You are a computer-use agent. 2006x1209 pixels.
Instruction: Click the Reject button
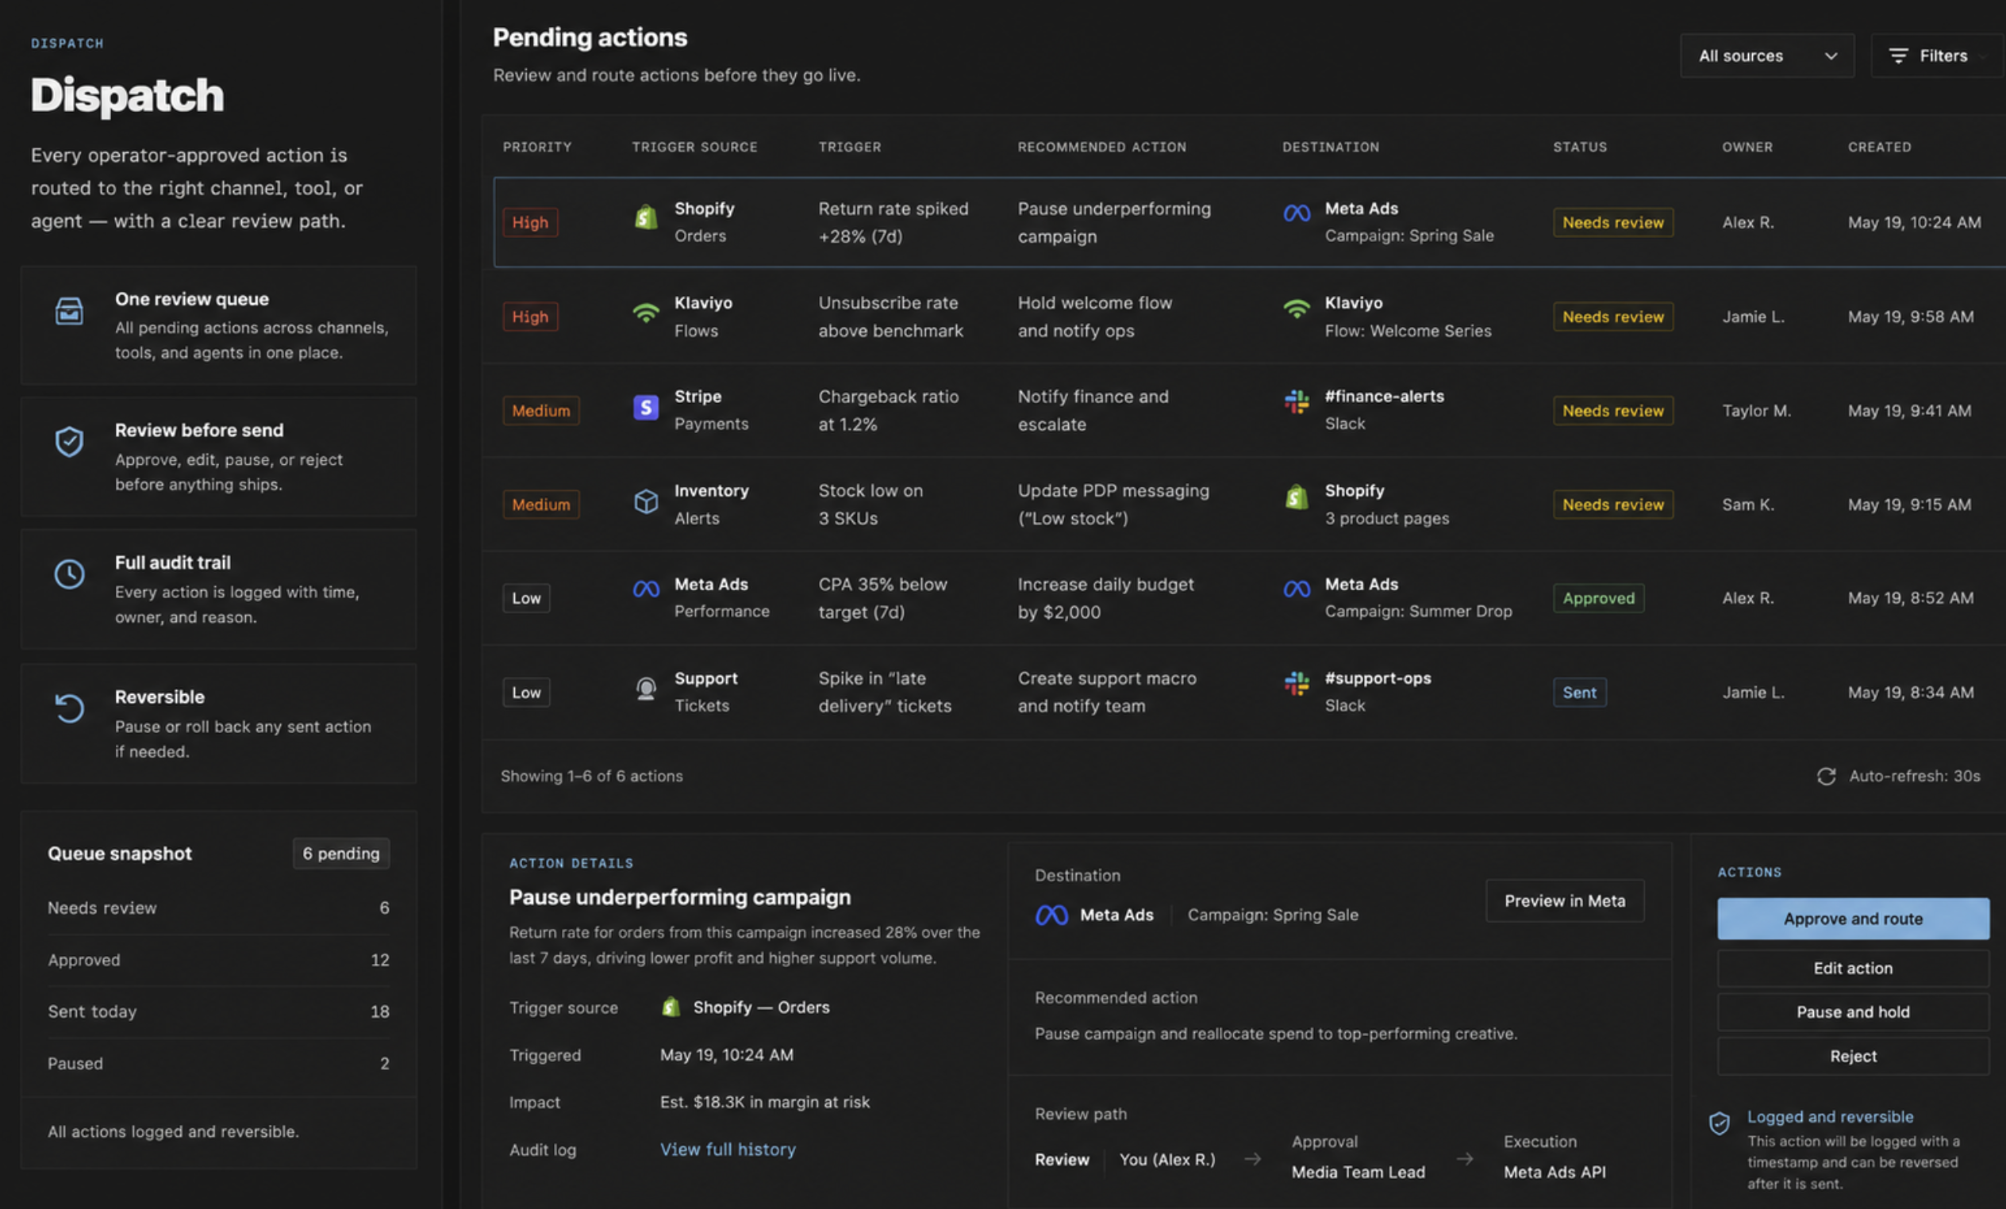(x=1853, y=1056)
